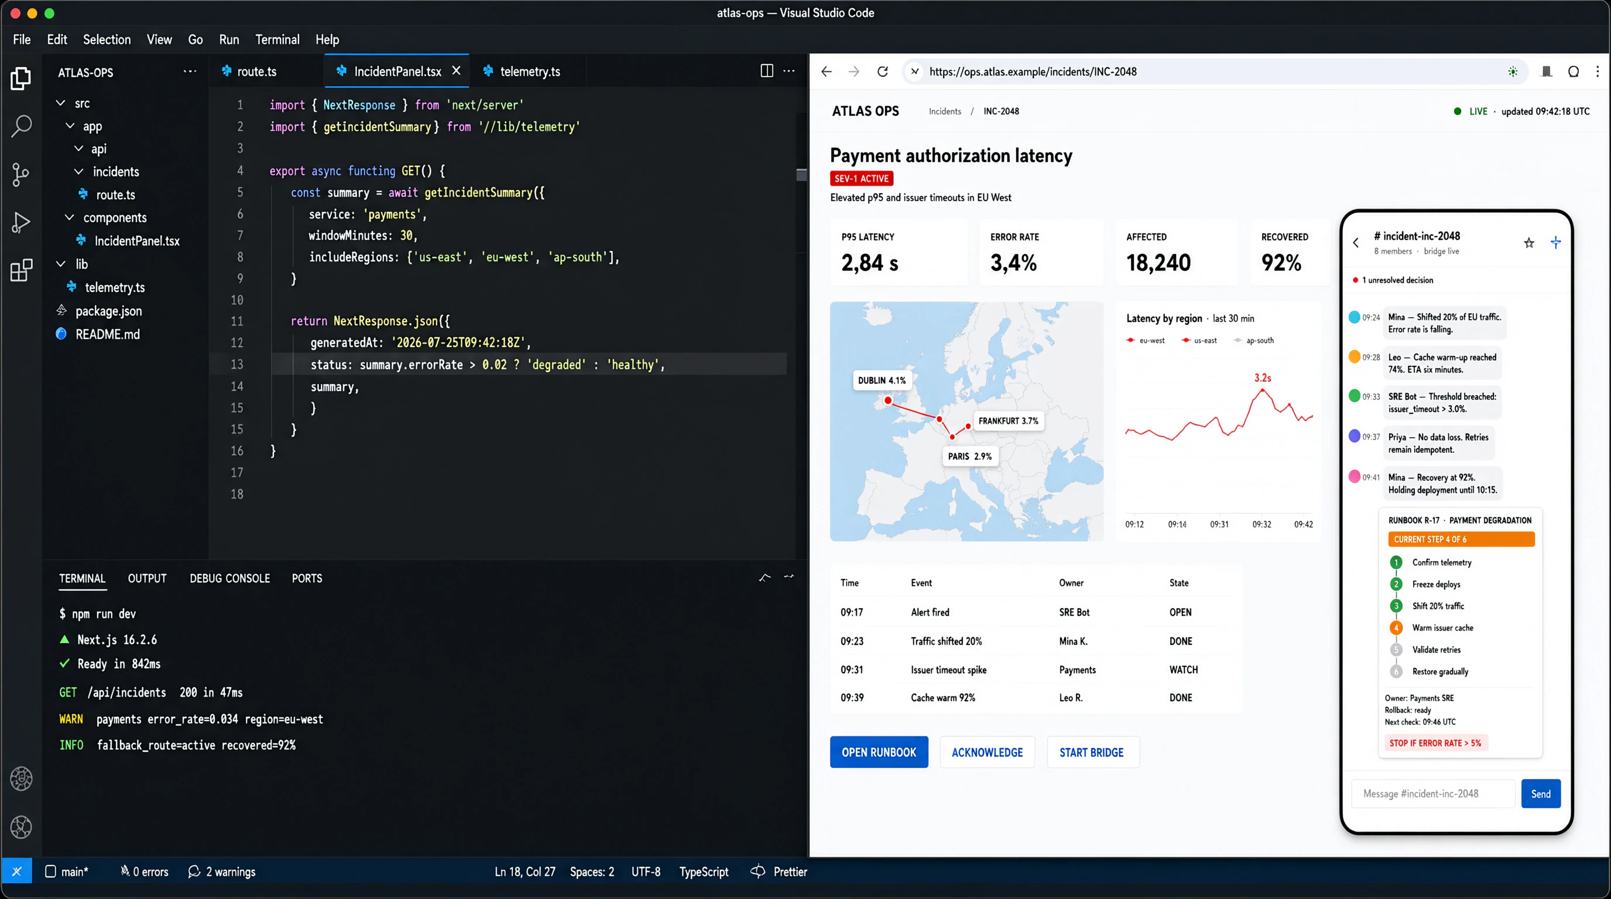Click the browser extension sun icon
Viewport: 1611px width, 899px height.
tap(1513, 71)
